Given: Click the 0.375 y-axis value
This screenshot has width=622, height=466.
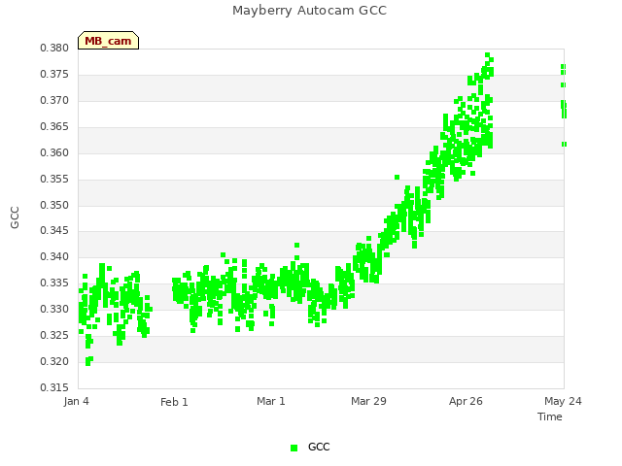Looking at the screenshot, I should 54,75.
